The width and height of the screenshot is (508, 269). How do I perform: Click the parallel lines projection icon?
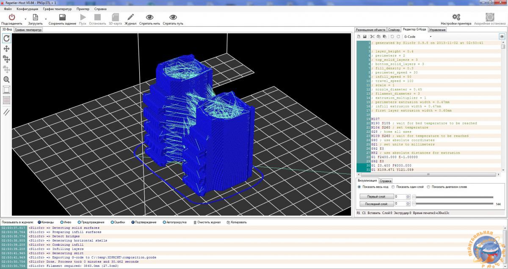6,112
